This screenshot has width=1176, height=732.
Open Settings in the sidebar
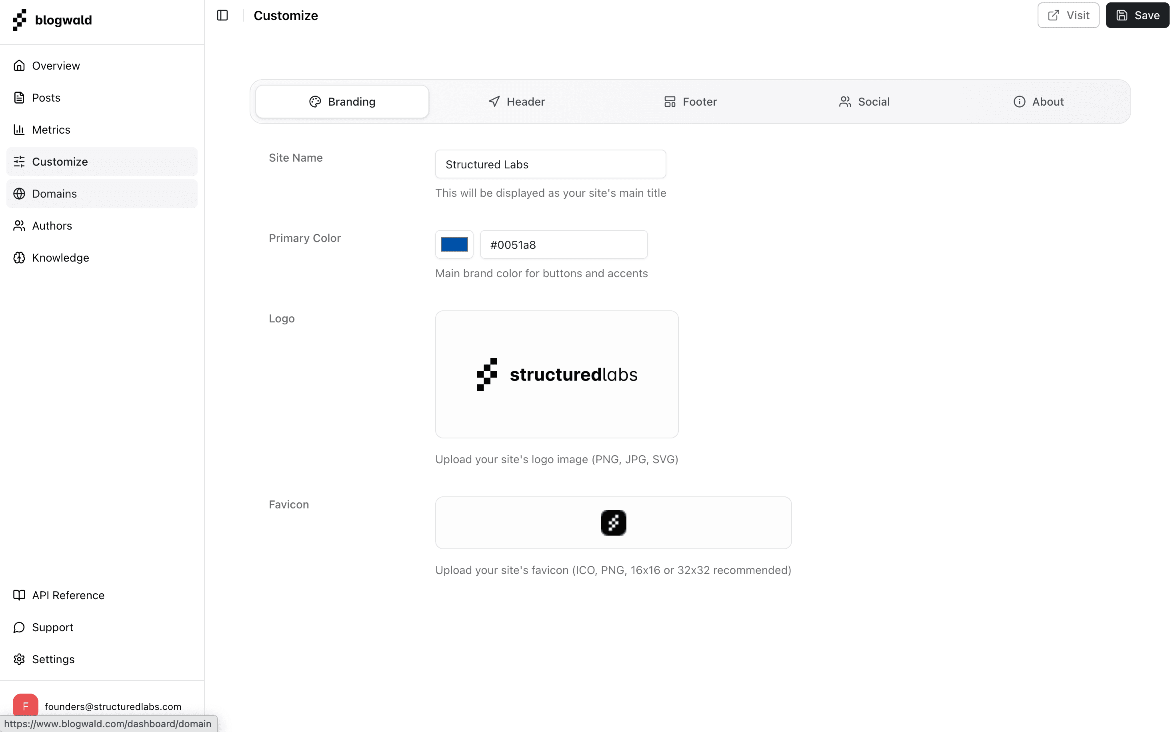pyautogui.click(x=102, y=659)
